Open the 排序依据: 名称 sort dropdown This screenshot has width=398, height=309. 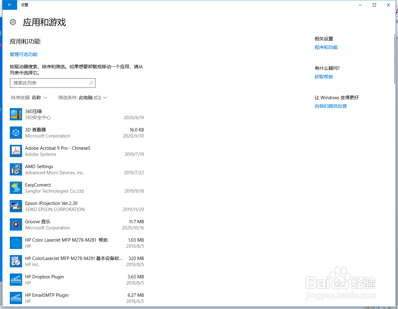(29, 98)
